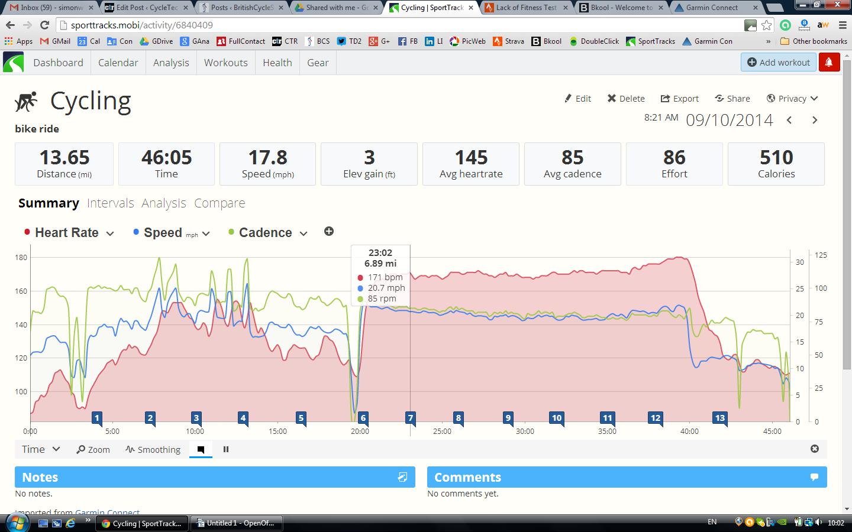Go to previous activity with left arrow
The image size is (852, 532).
(x=790, y=119)
